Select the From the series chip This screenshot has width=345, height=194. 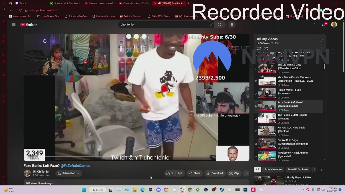point(273,169)
